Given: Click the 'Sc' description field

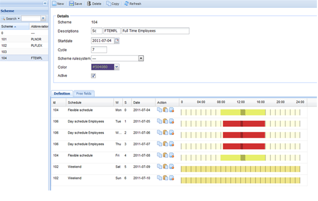Looking at the screenshot, I should click(97, 31).
